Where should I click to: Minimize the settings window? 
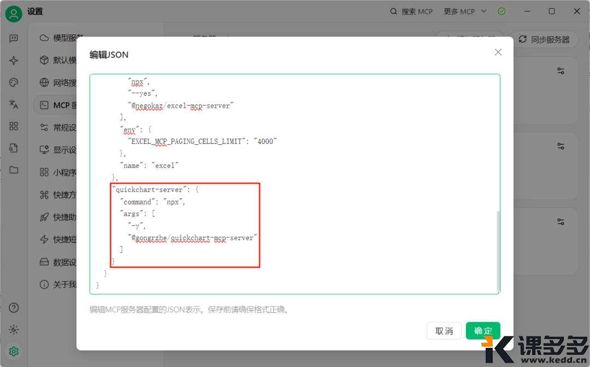[527, 11]
